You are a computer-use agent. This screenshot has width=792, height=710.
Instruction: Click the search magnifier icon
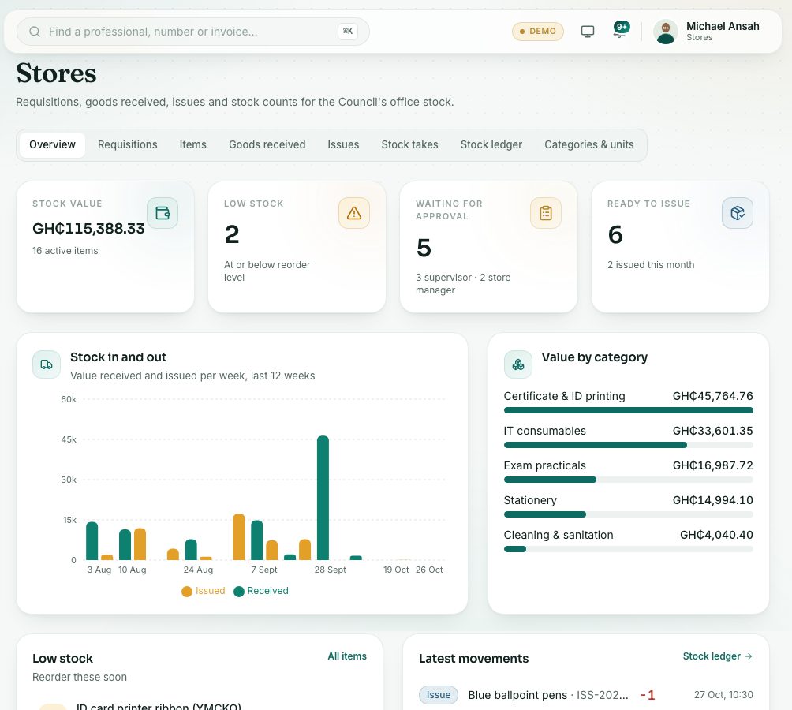click(35, 32)
